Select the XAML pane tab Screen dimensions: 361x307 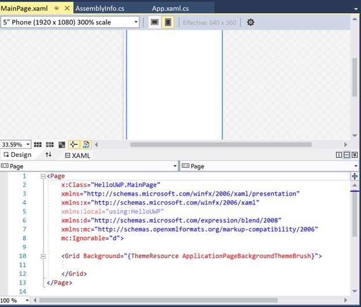[78, 155]
